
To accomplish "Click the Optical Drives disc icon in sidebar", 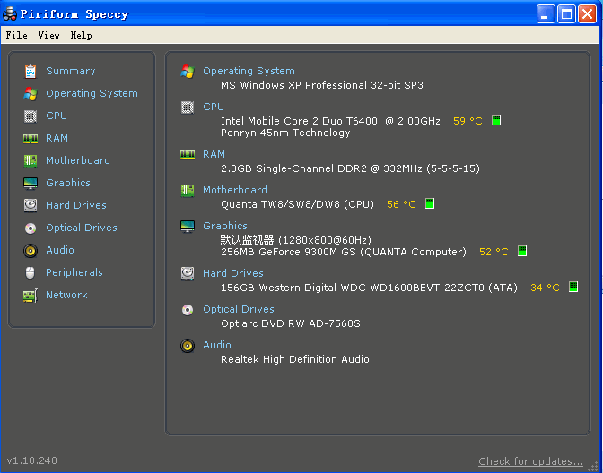I will coord(31,228).
